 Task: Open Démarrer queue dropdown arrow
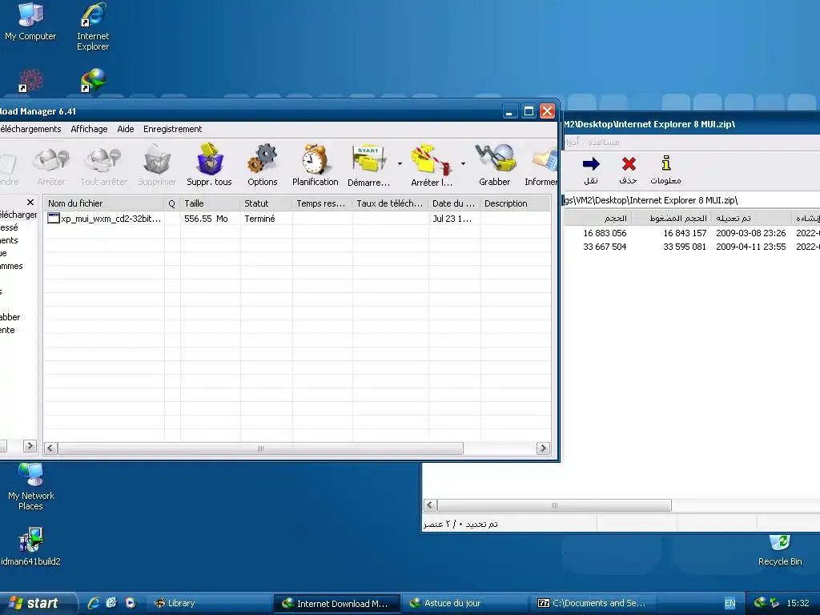(x=400, y=163)
